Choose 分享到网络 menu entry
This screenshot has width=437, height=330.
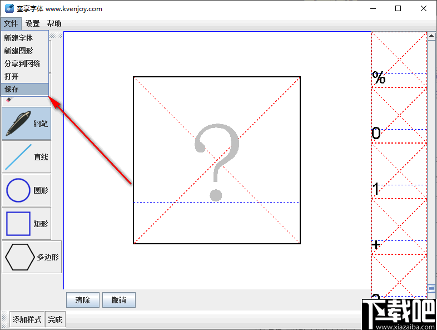pyautogui.click(x=25, y=63)
